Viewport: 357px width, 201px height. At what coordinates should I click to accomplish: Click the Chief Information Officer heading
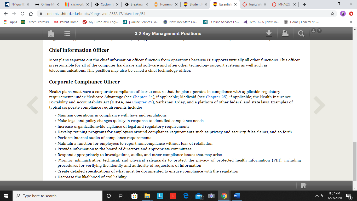[79, 50]
